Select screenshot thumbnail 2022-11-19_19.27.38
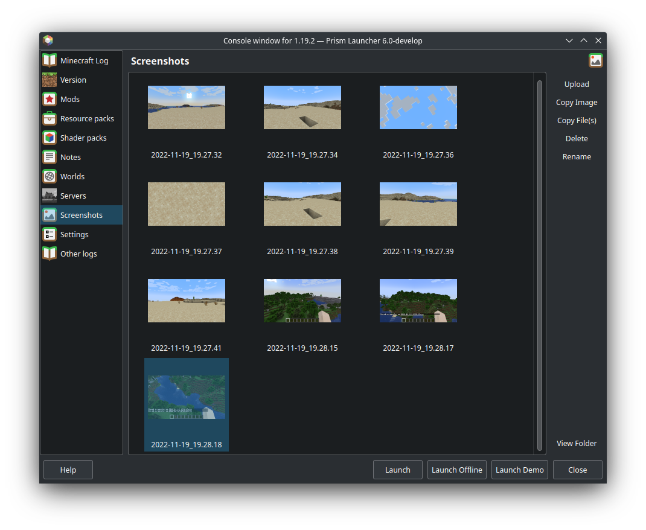 302,204
